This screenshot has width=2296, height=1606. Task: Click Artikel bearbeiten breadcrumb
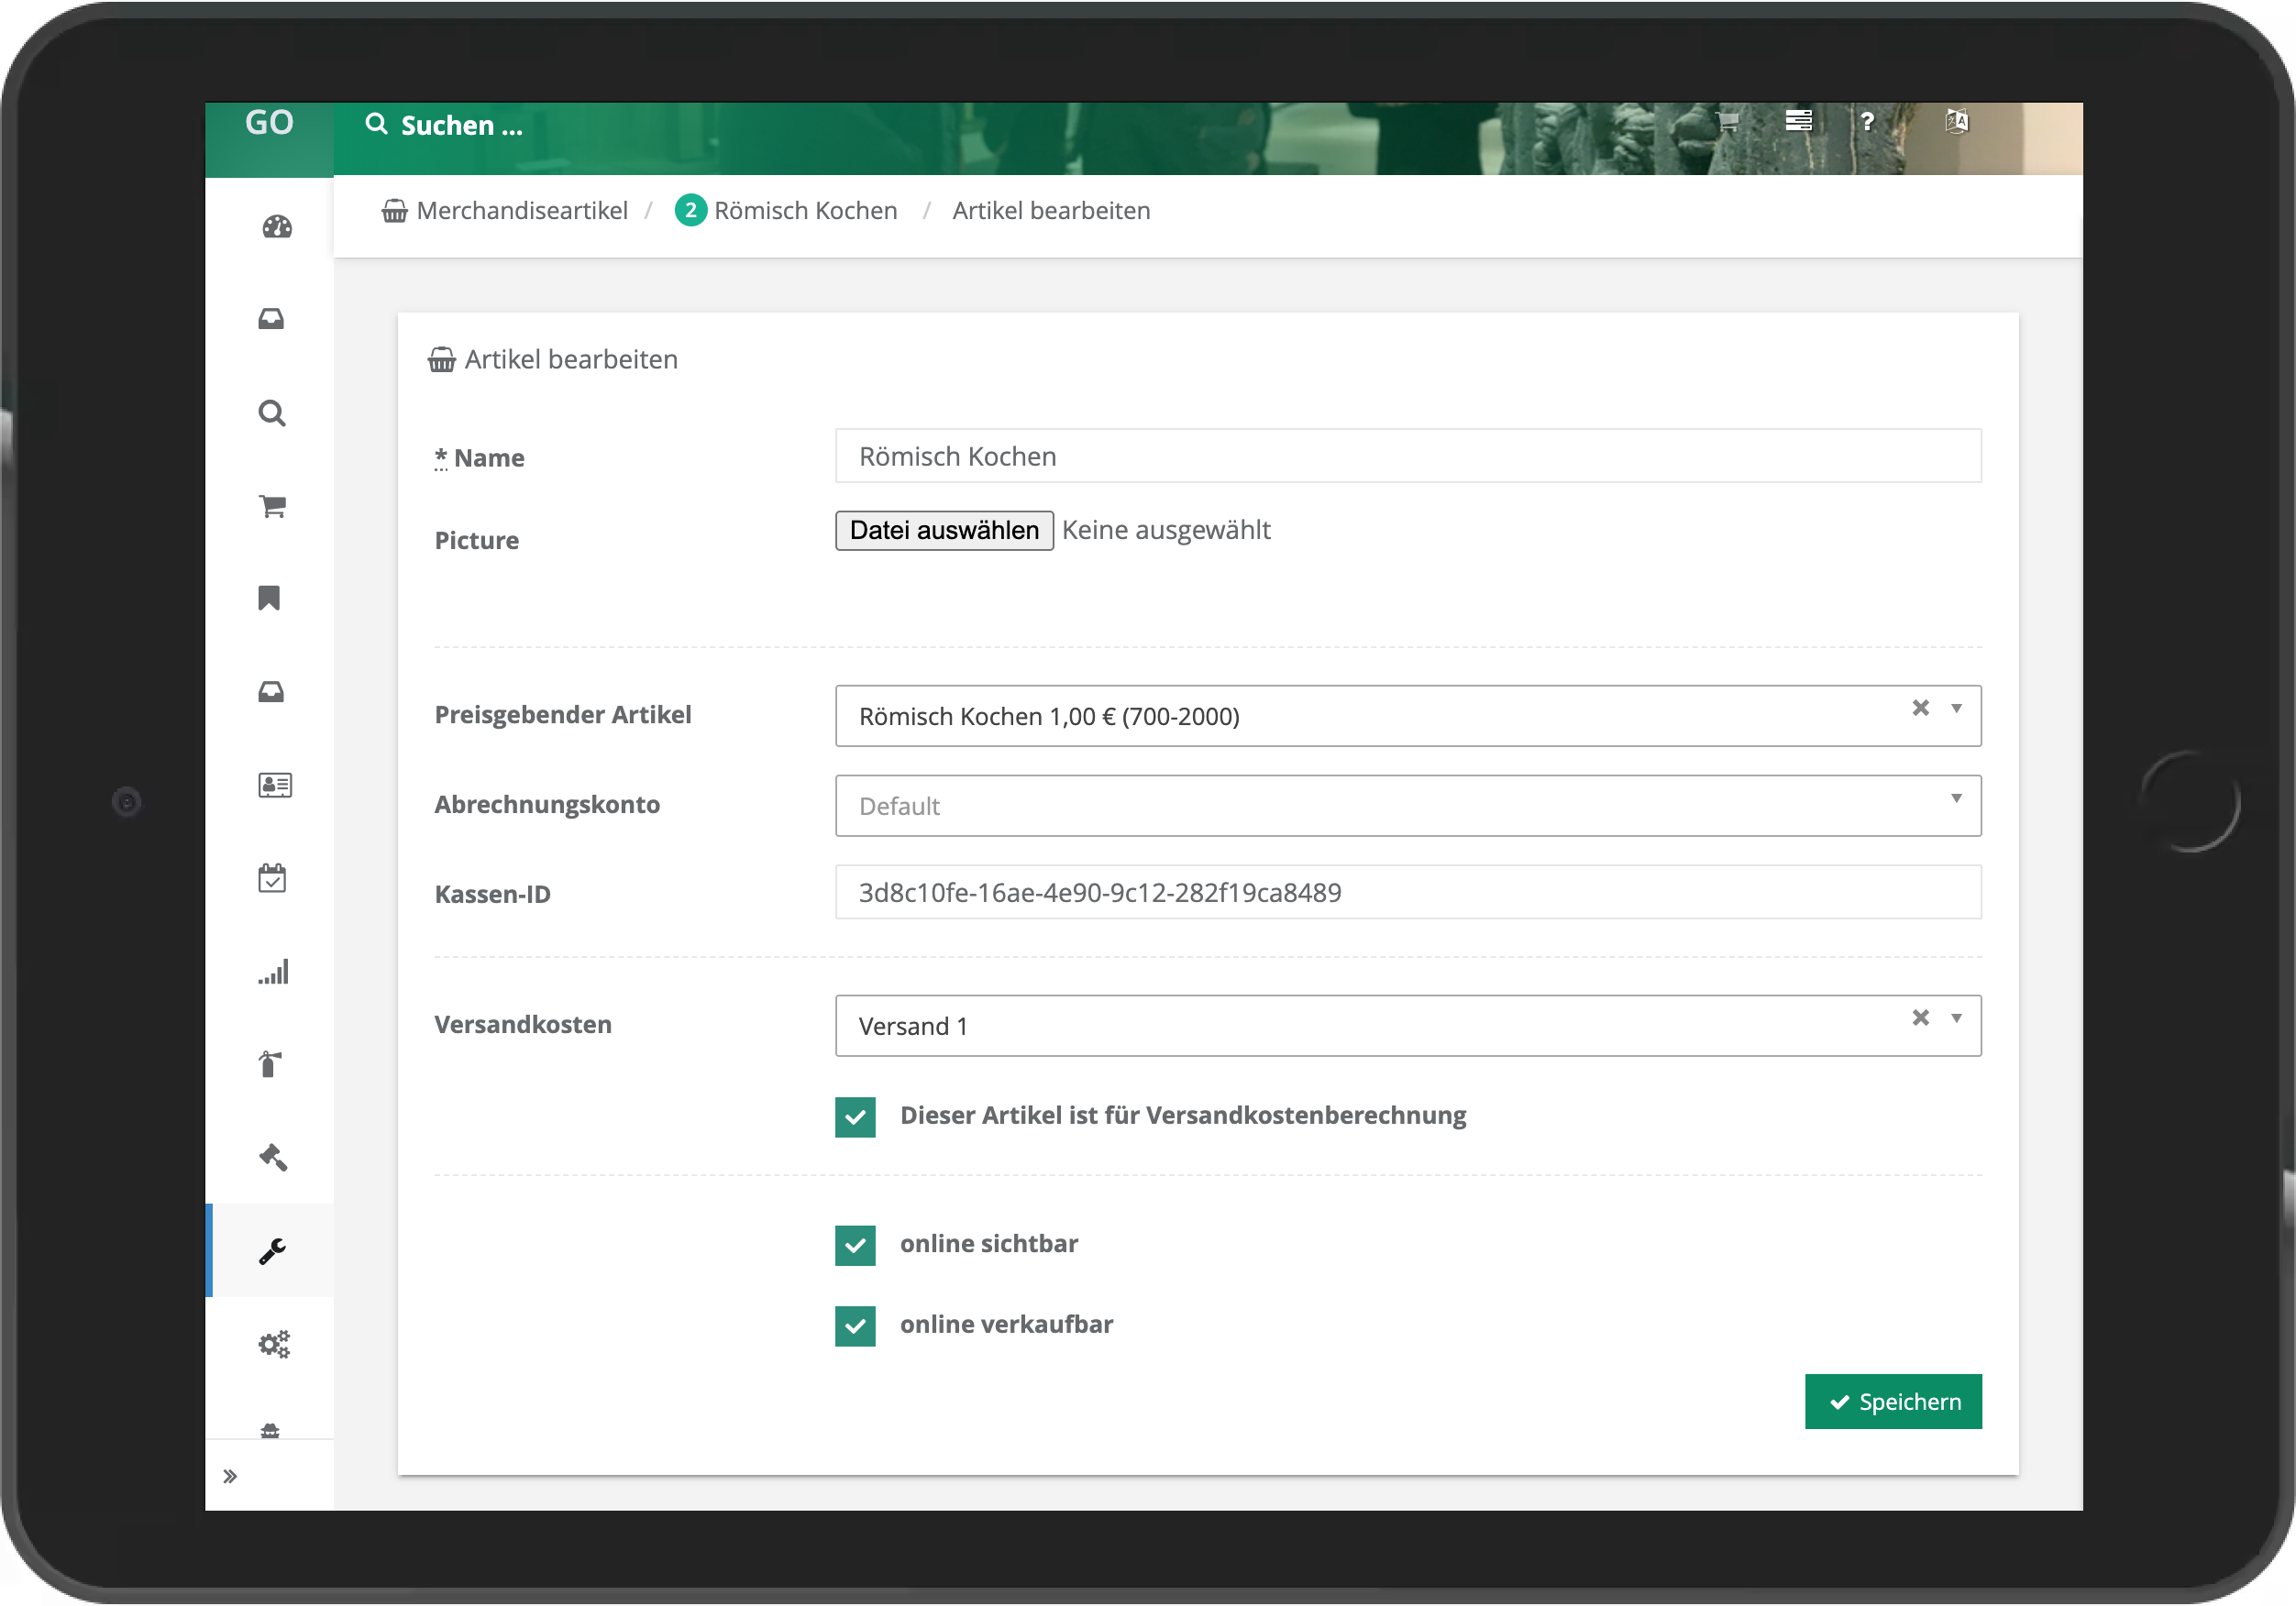[1052, 211]
